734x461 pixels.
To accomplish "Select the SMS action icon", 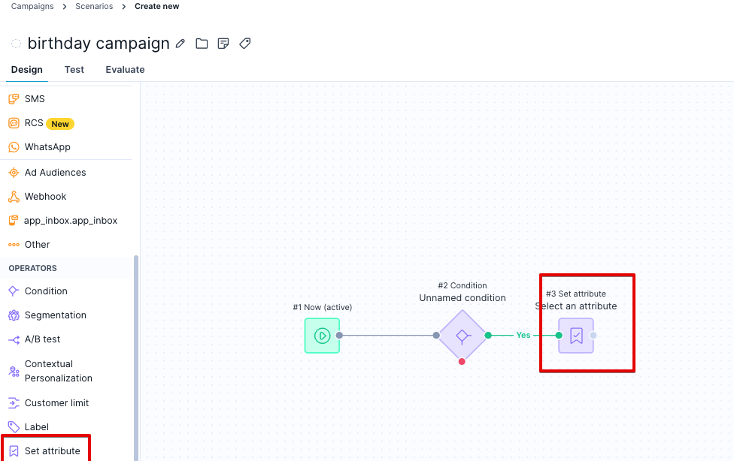I will tap(14, 98).
